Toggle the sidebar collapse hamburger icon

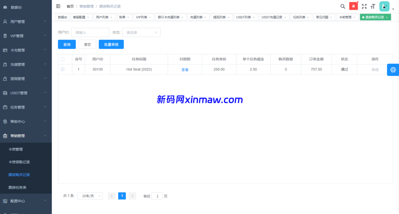click(58, 6)
